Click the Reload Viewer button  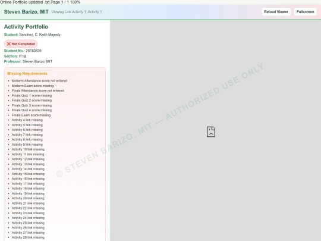(276, 12)
